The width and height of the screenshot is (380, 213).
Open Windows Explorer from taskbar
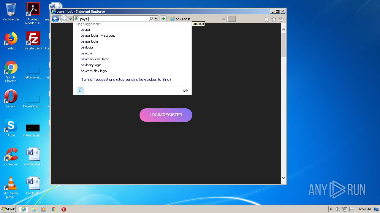34,209
